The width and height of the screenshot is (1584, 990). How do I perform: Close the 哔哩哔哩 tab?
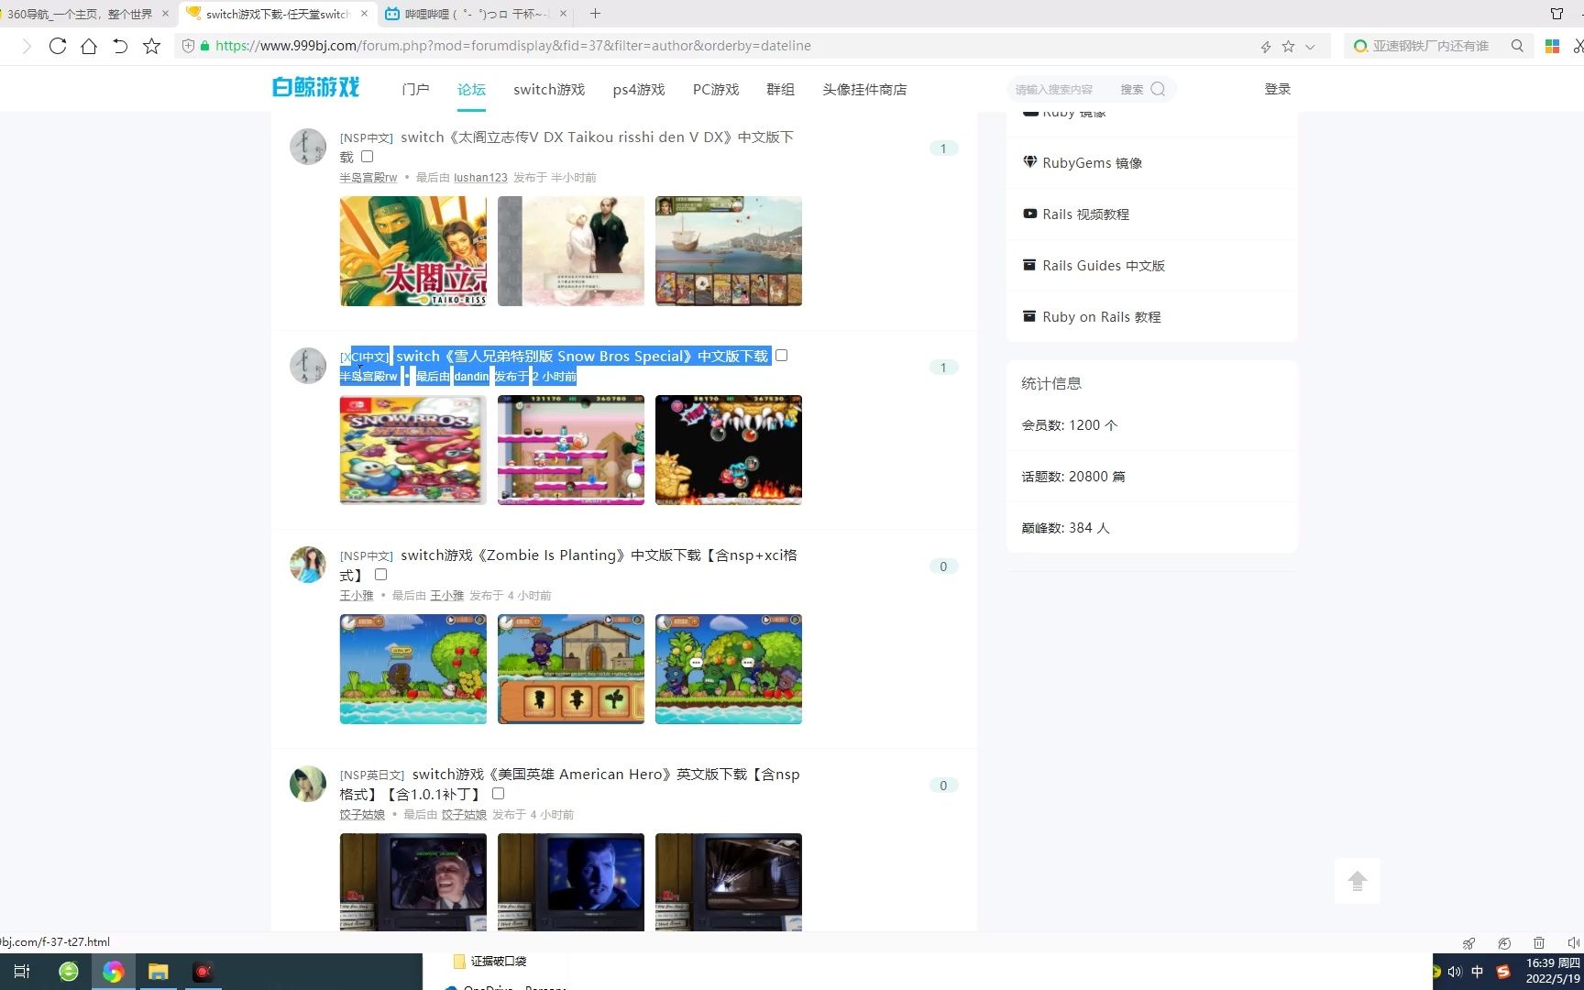coord(563,14)
